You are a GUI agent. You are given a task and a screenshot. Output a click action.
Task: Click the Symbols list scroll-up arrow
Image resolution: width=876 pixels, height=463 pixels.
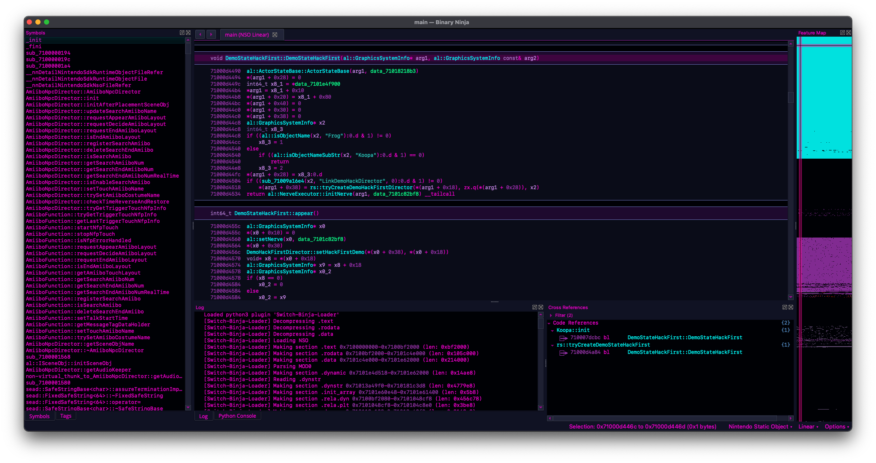pos(188,40)
